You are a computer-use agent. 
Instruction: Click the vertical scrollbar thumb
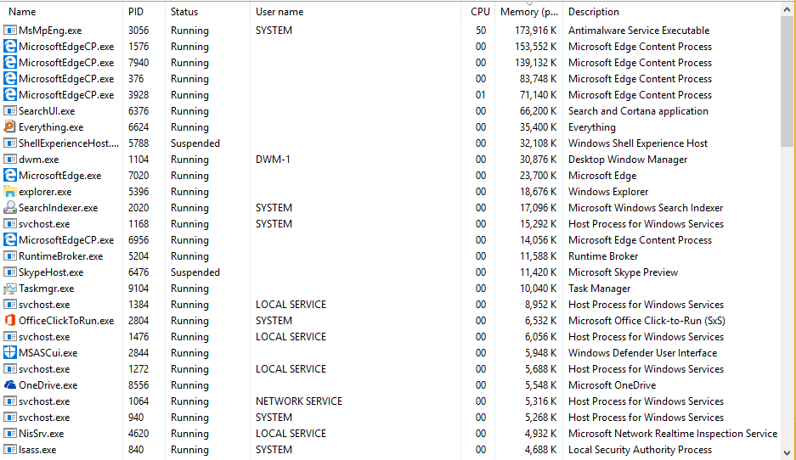(788, 82)
